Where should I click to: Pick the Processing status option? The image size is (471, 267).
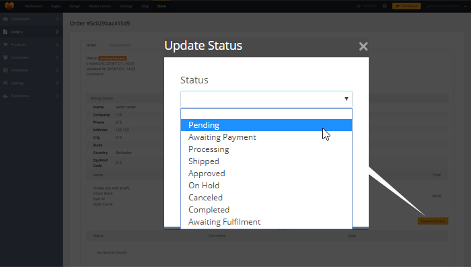[x=266, y=149]
